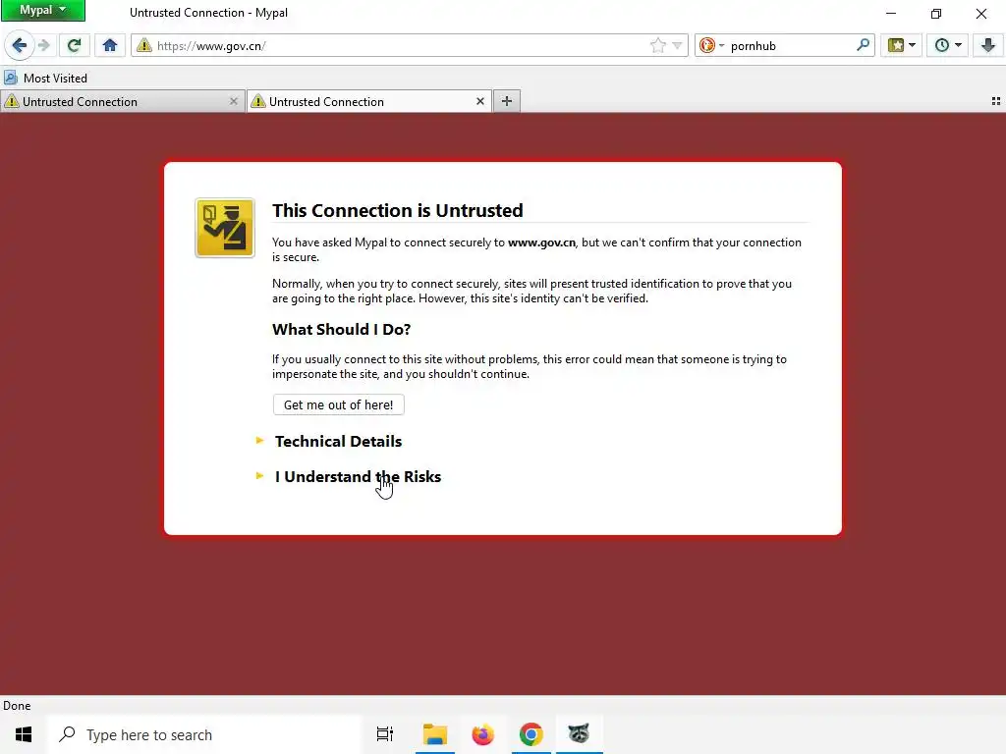Open a new tab with plus button
1006x754 pixels.
(507, 101)
